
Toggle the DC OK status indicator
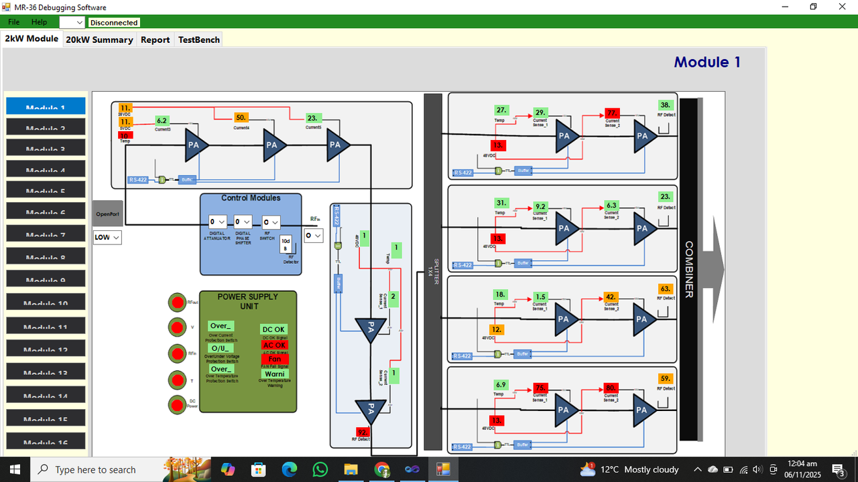click(273, 329)
